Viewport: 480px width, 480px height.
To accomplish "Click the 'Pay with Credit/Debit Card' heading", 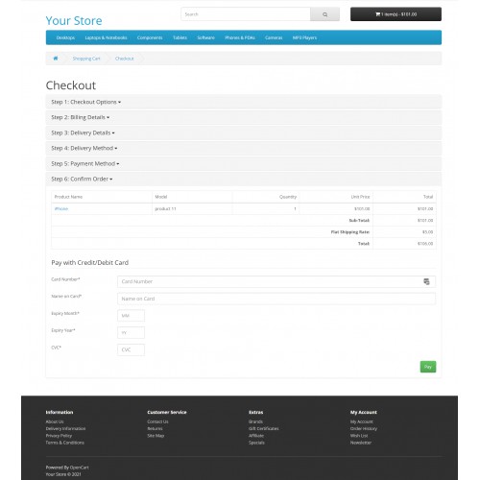I will point(90,263).
